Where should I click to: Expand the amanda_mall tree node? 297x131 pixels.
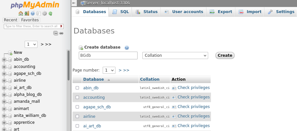pos(4,102)
